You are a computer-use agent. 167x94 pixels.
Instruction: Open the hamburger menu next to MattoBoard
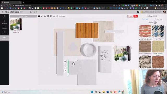2,12
